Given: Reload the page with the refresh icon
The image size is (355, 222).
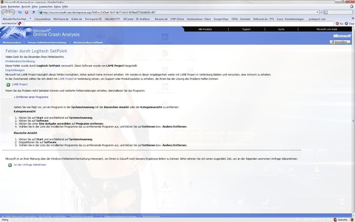Looking at the screenshot, I should click(20, 12).
